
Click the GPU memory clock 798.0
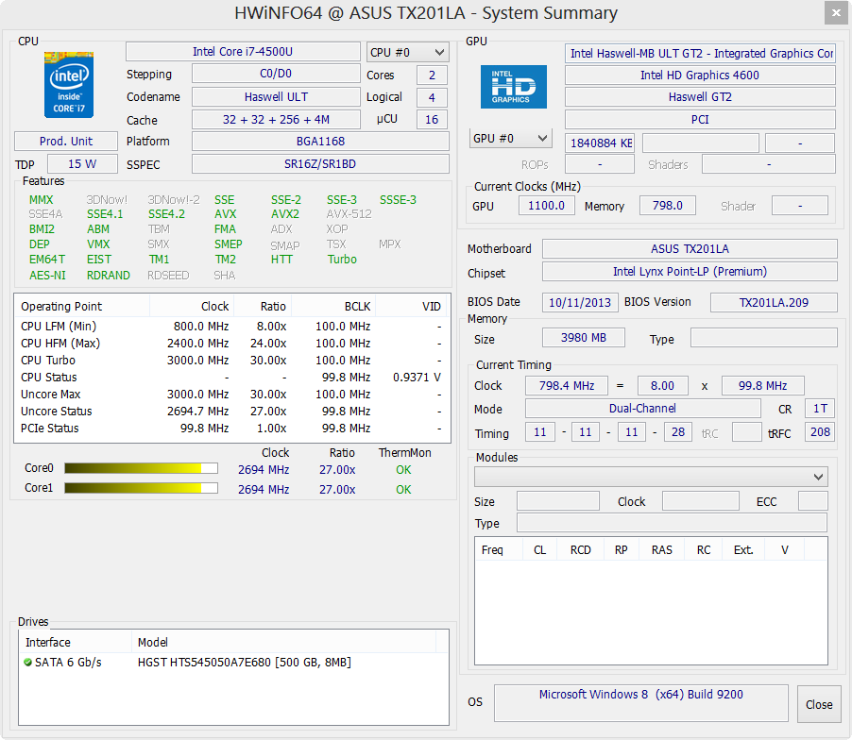pos(668,205)
